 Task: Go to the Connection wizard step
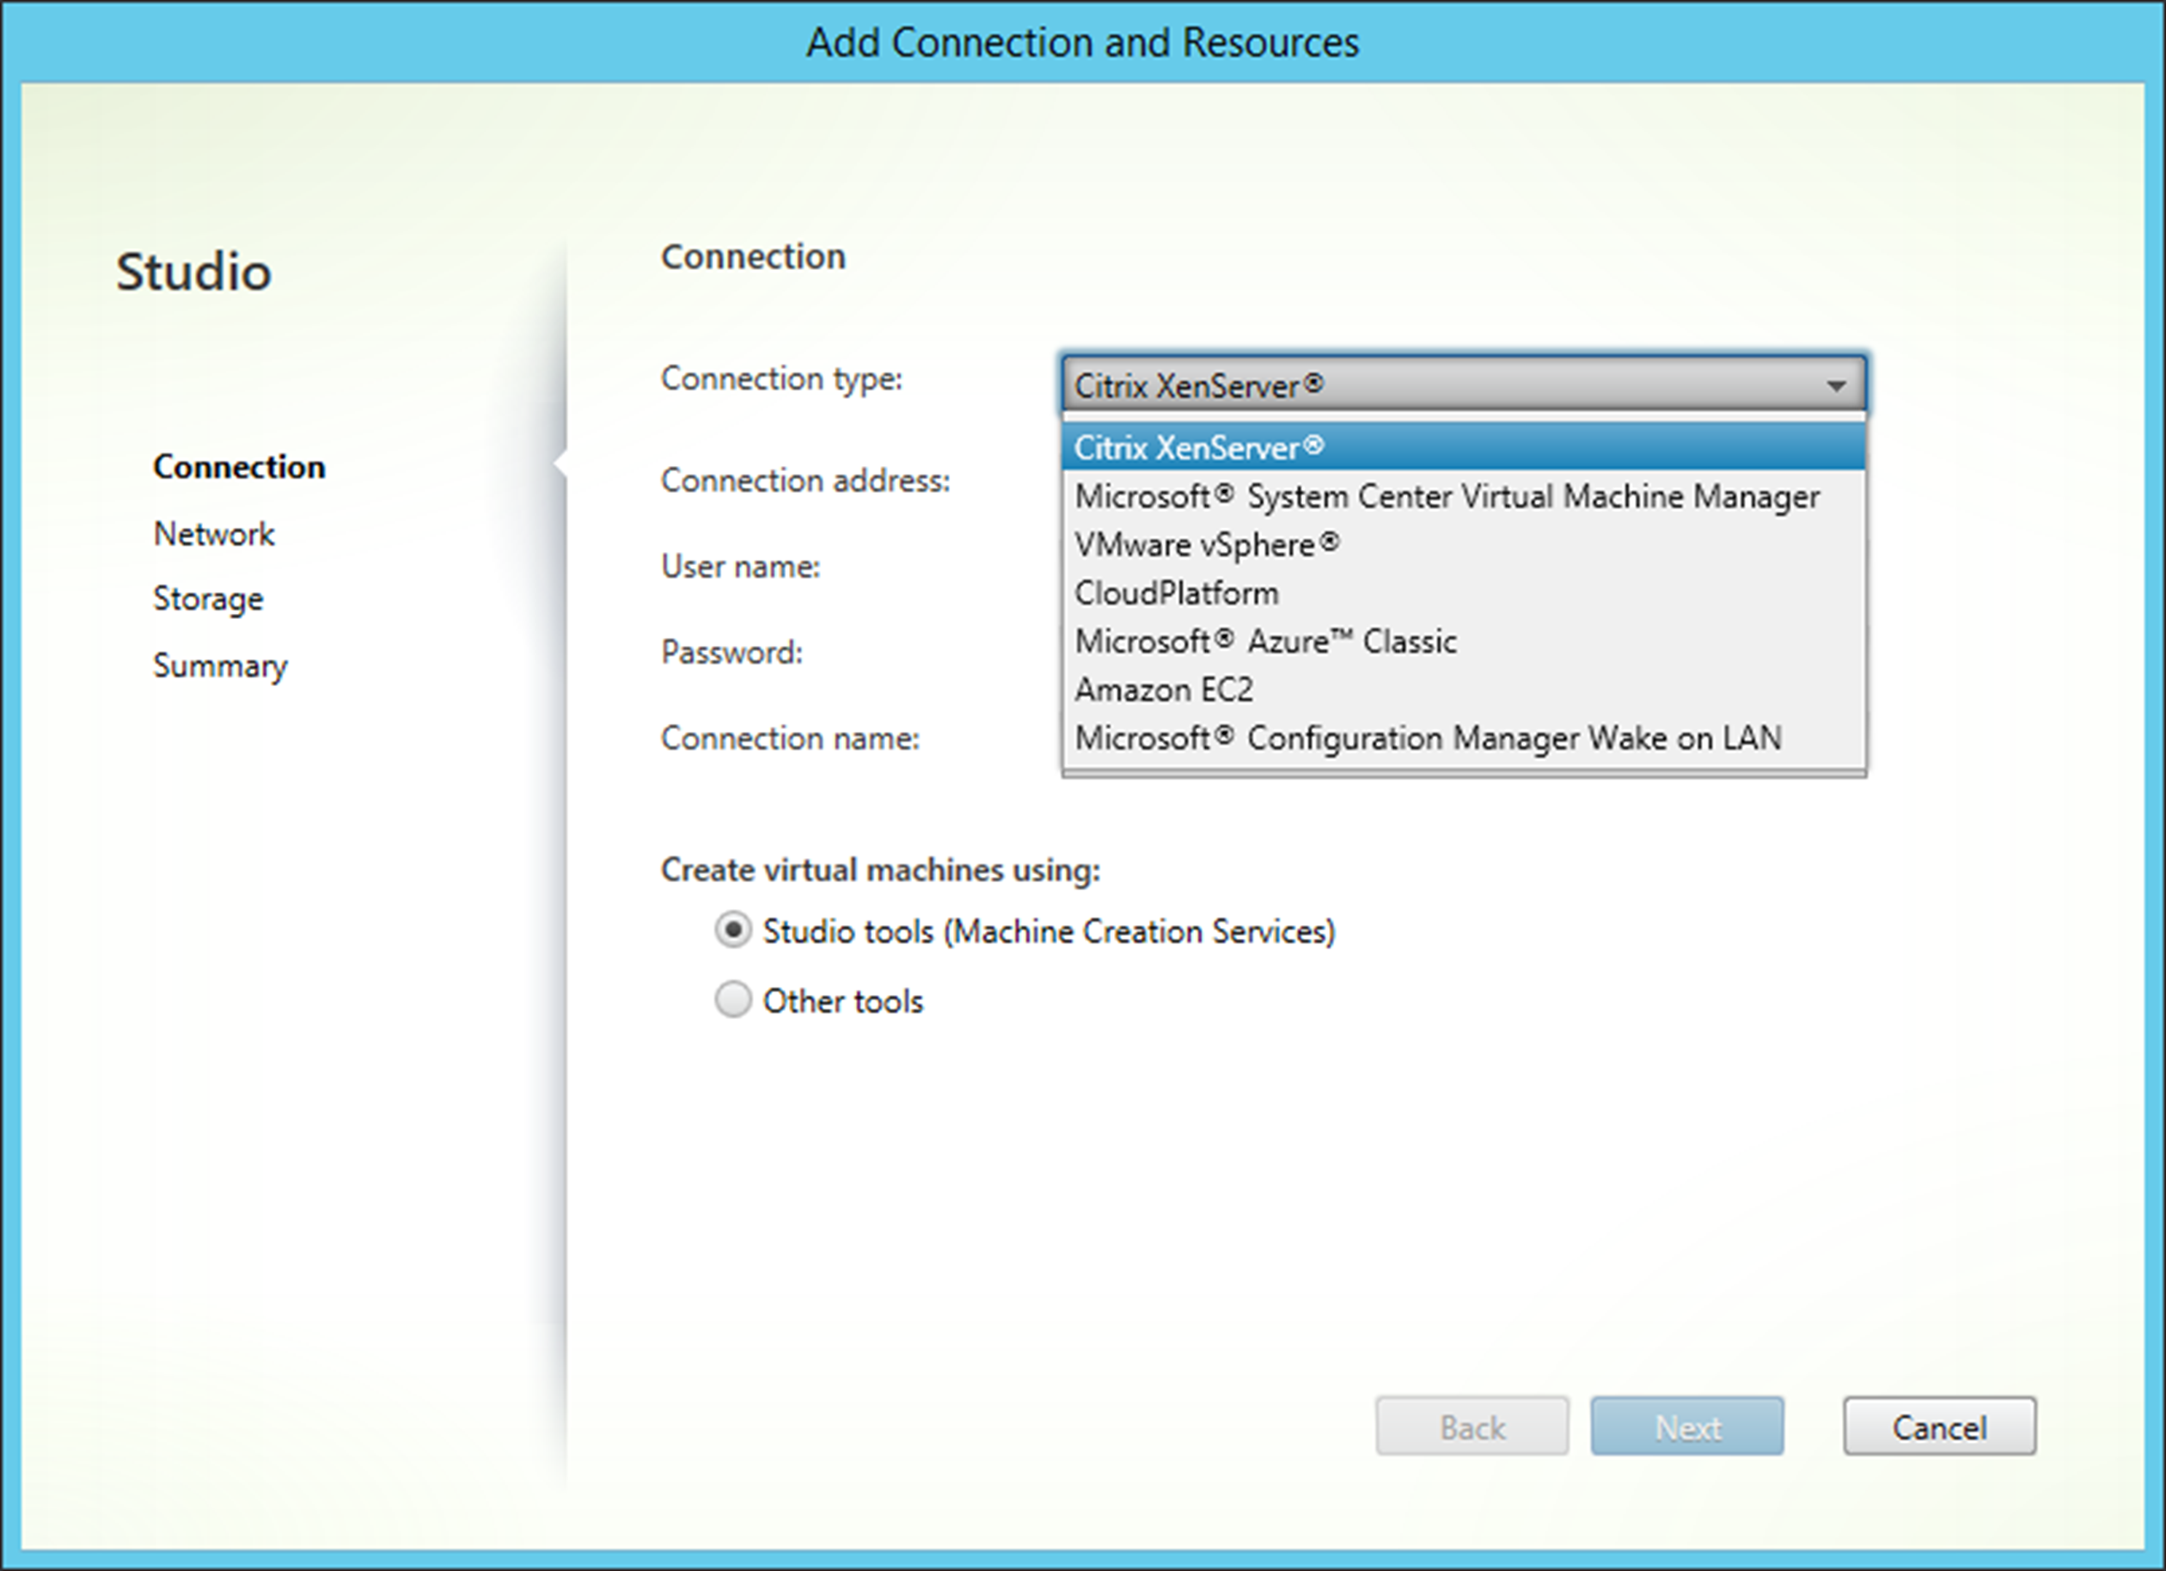240,466
